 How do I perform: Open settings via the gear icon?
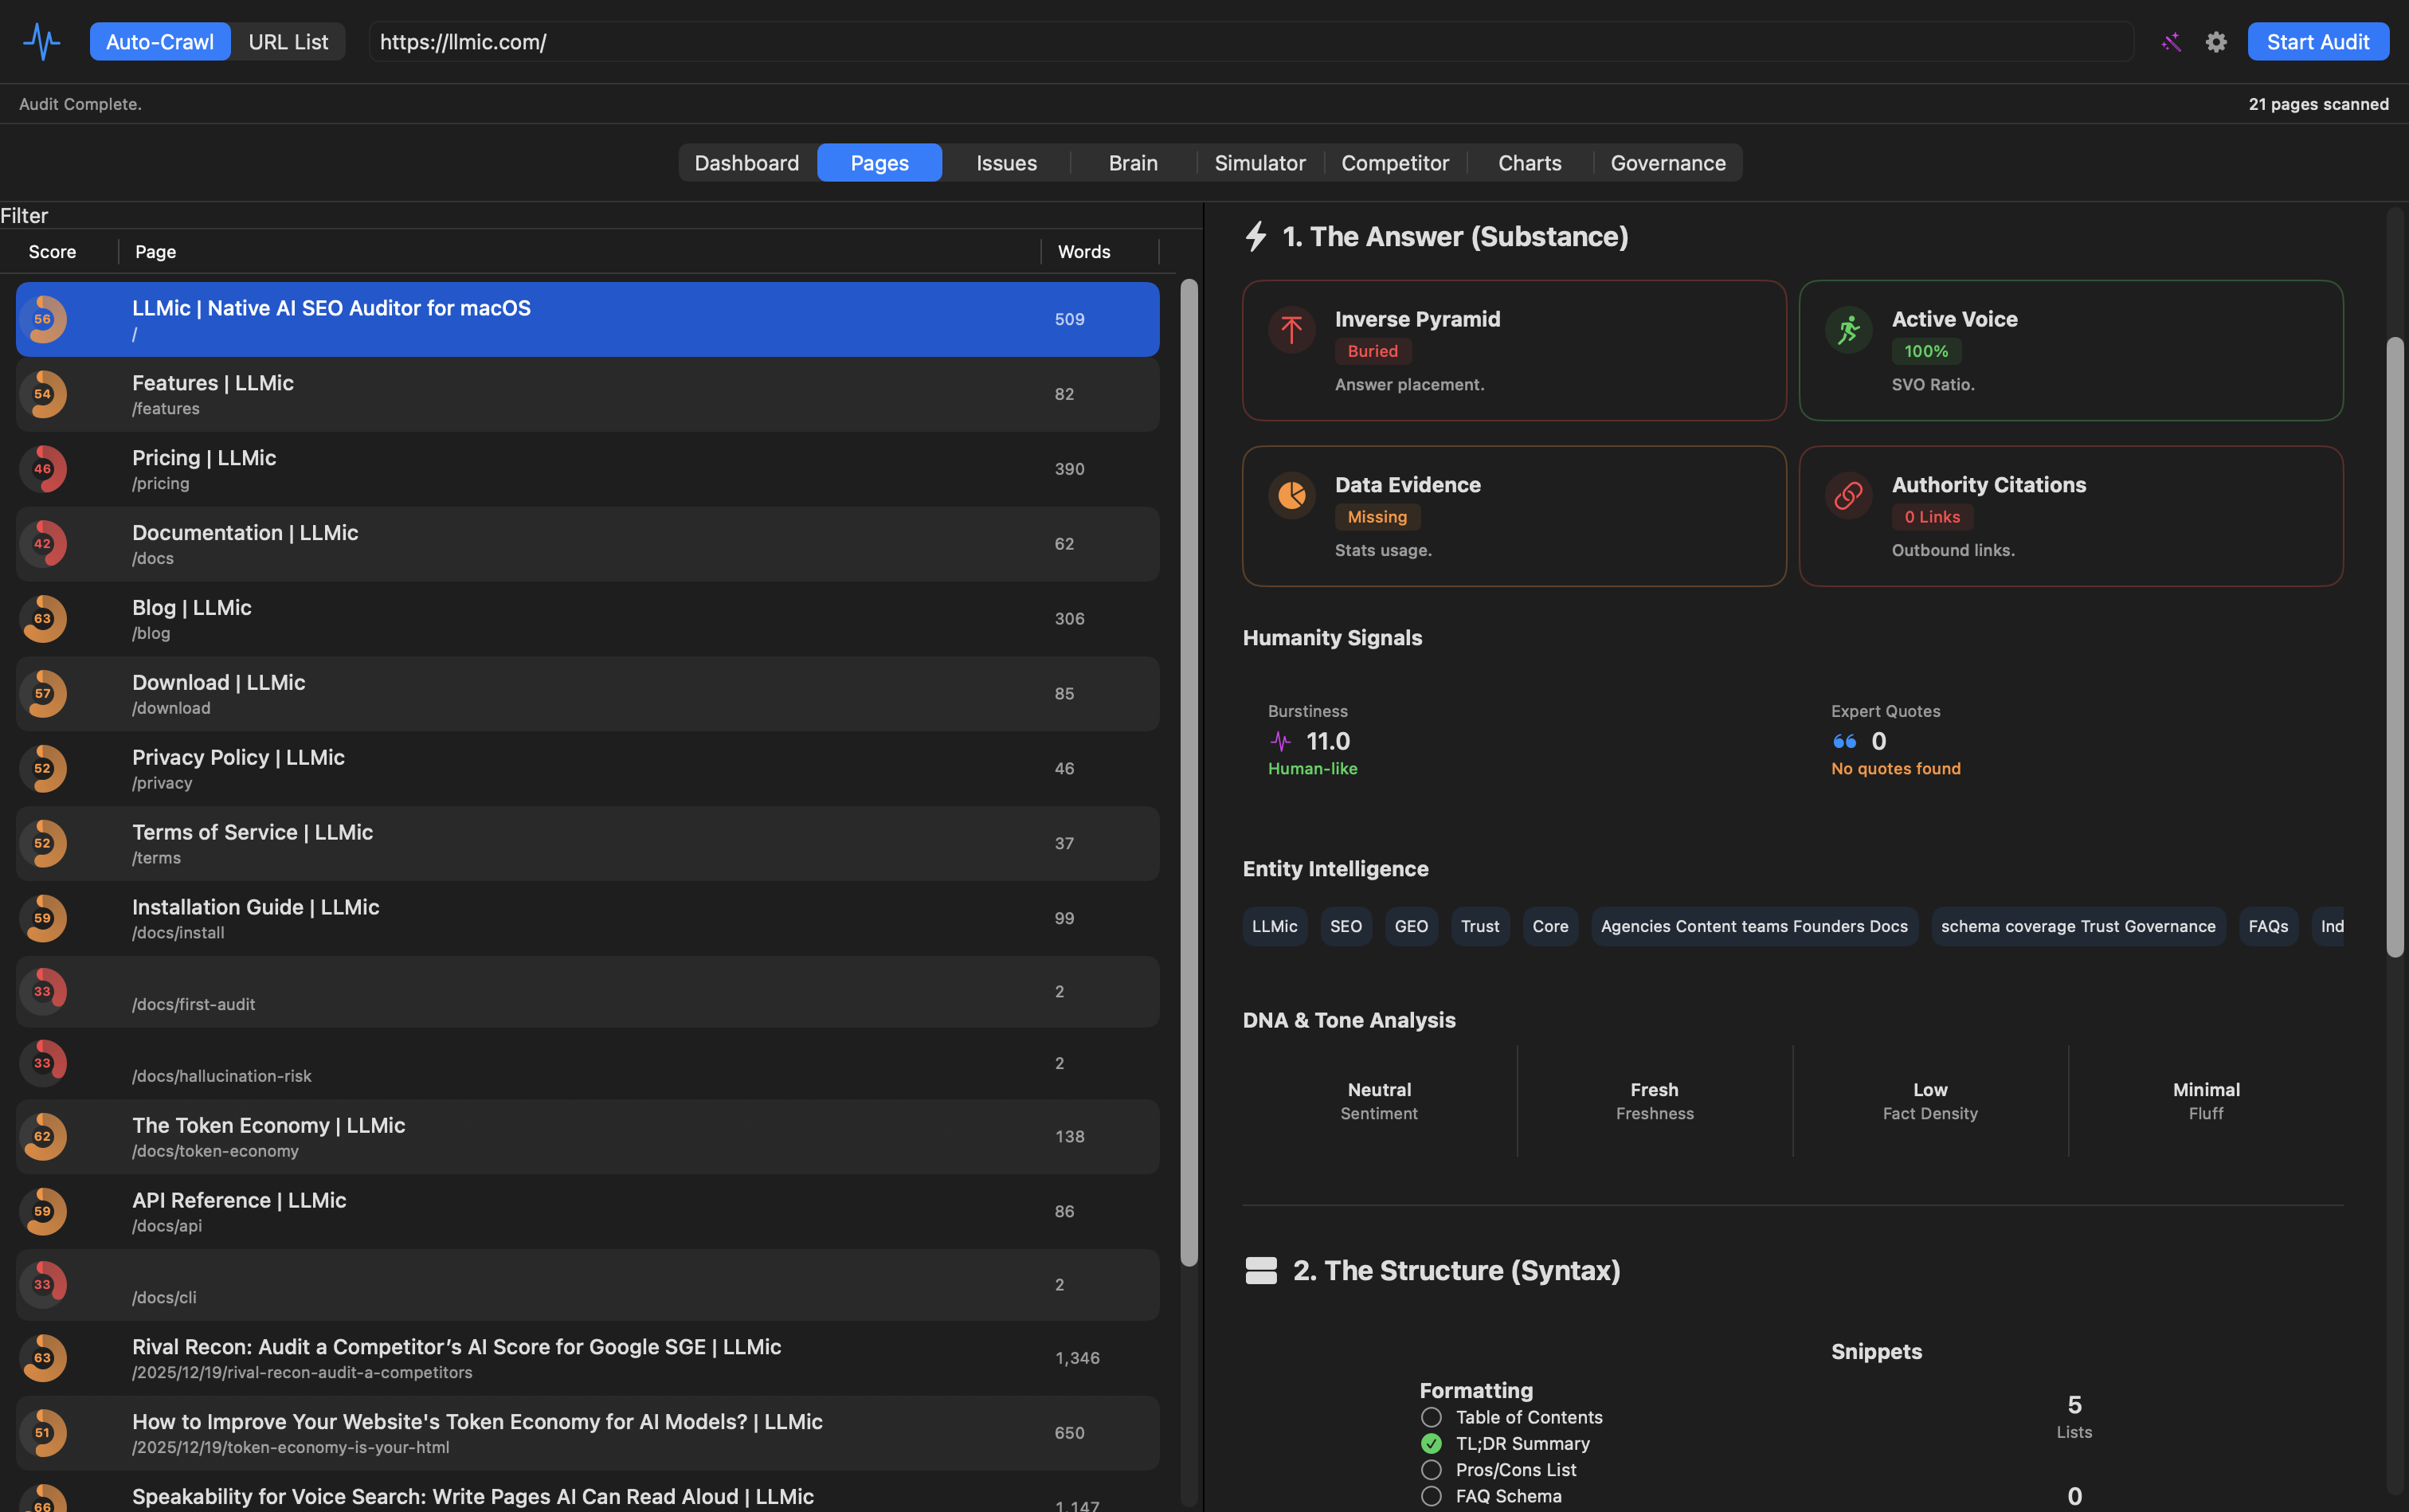(x=2216, y=42)
